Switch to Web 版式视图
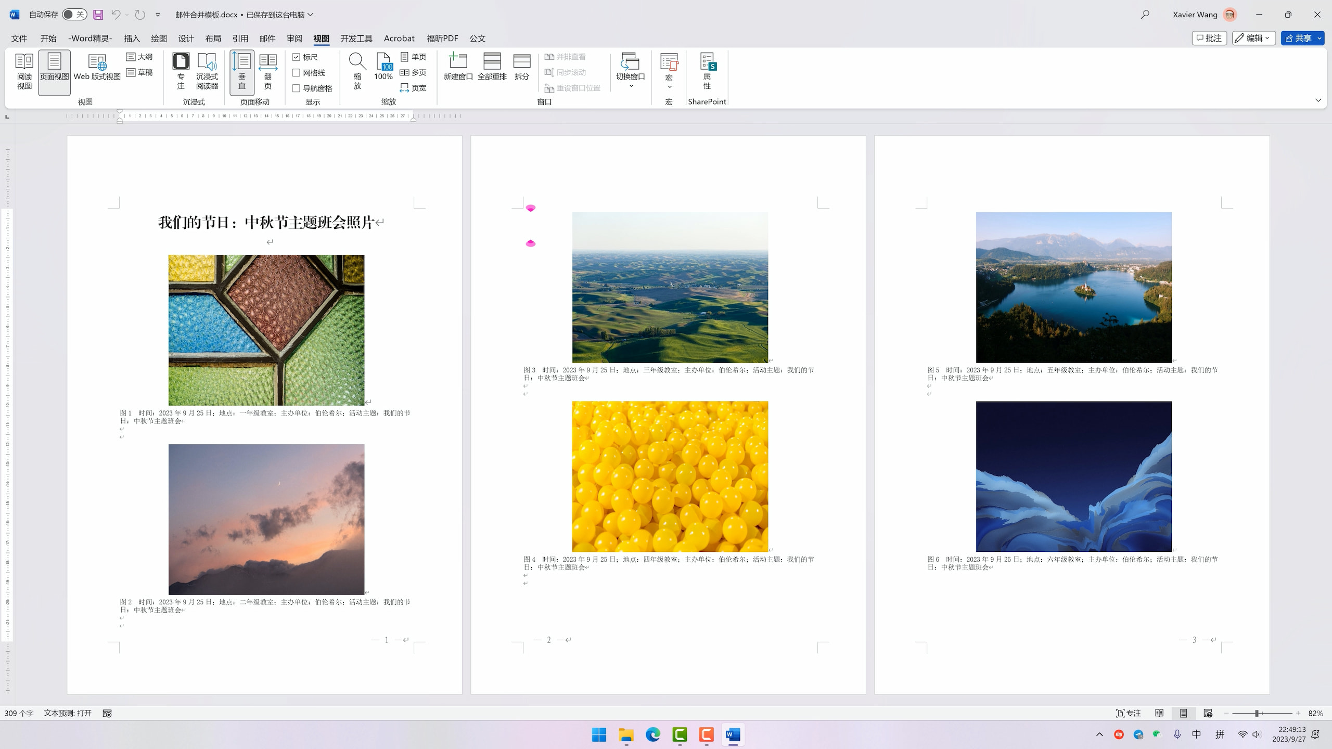The image size is (1332, 749). coord(97,68)
